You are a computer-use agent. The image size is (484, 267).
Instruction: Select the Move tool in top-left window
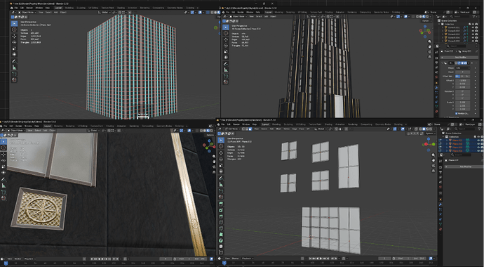(x=14, y=36)
